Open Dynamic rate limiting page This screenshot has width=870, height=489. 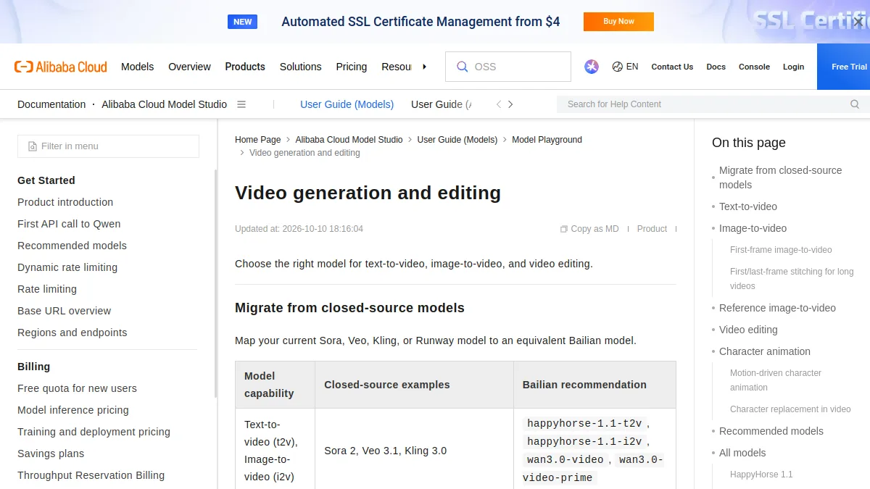(67, 267)
